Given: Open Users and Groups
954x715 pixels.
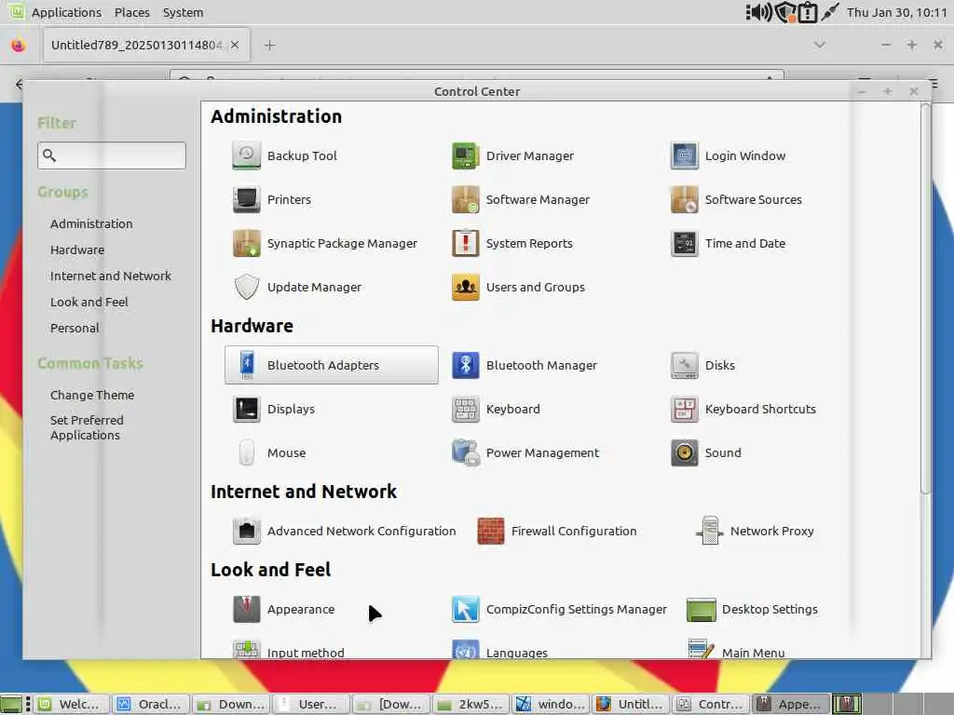Looking at the screenshot, I should pyautogui.click(x=518, y=287).
